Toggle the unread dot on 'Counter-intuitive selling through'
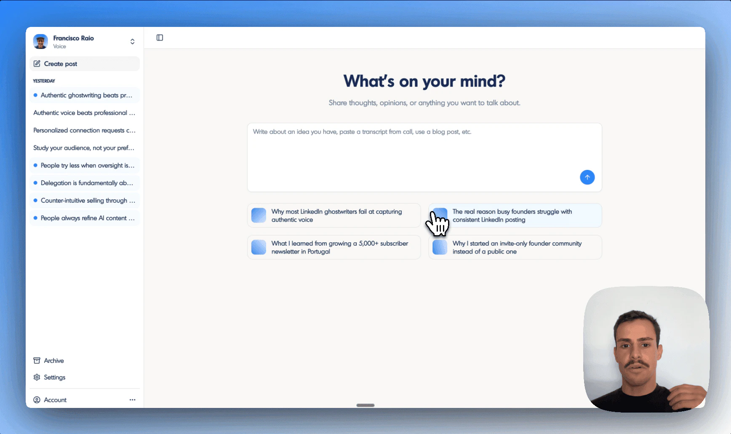Viewport: 731px width, 434px height. coord(35,200)
